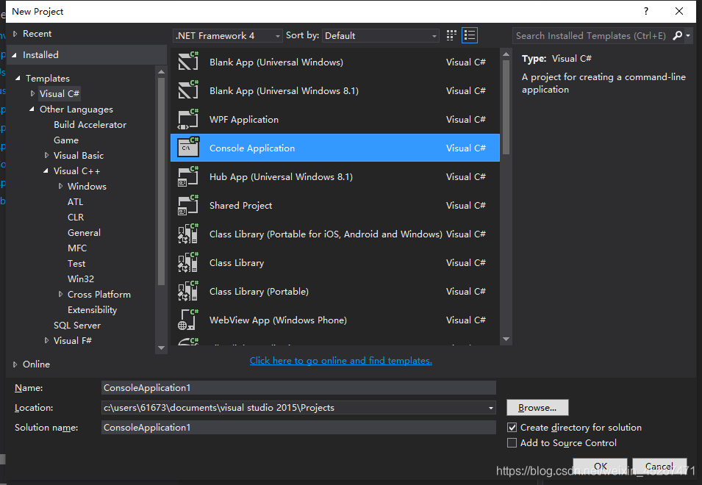Click the tree panel scrollbar thumb

161,182
